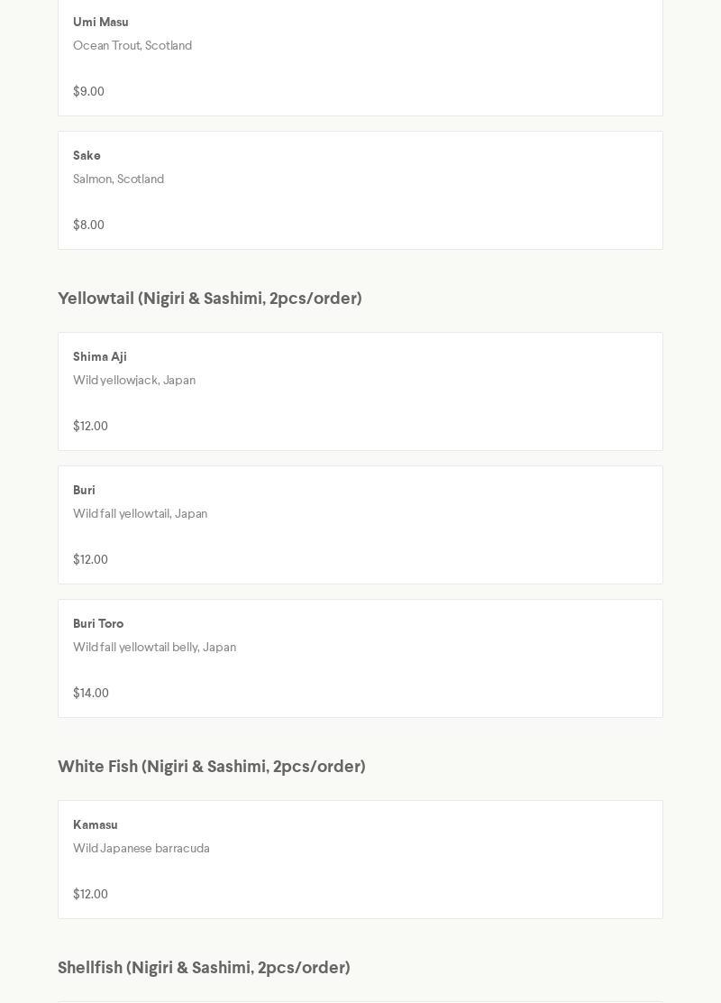Viewport: 721px width, 1003px height.
Task: Click the $8.00 price of Sake
Action: pyautogui.click(x=88, y=225)
